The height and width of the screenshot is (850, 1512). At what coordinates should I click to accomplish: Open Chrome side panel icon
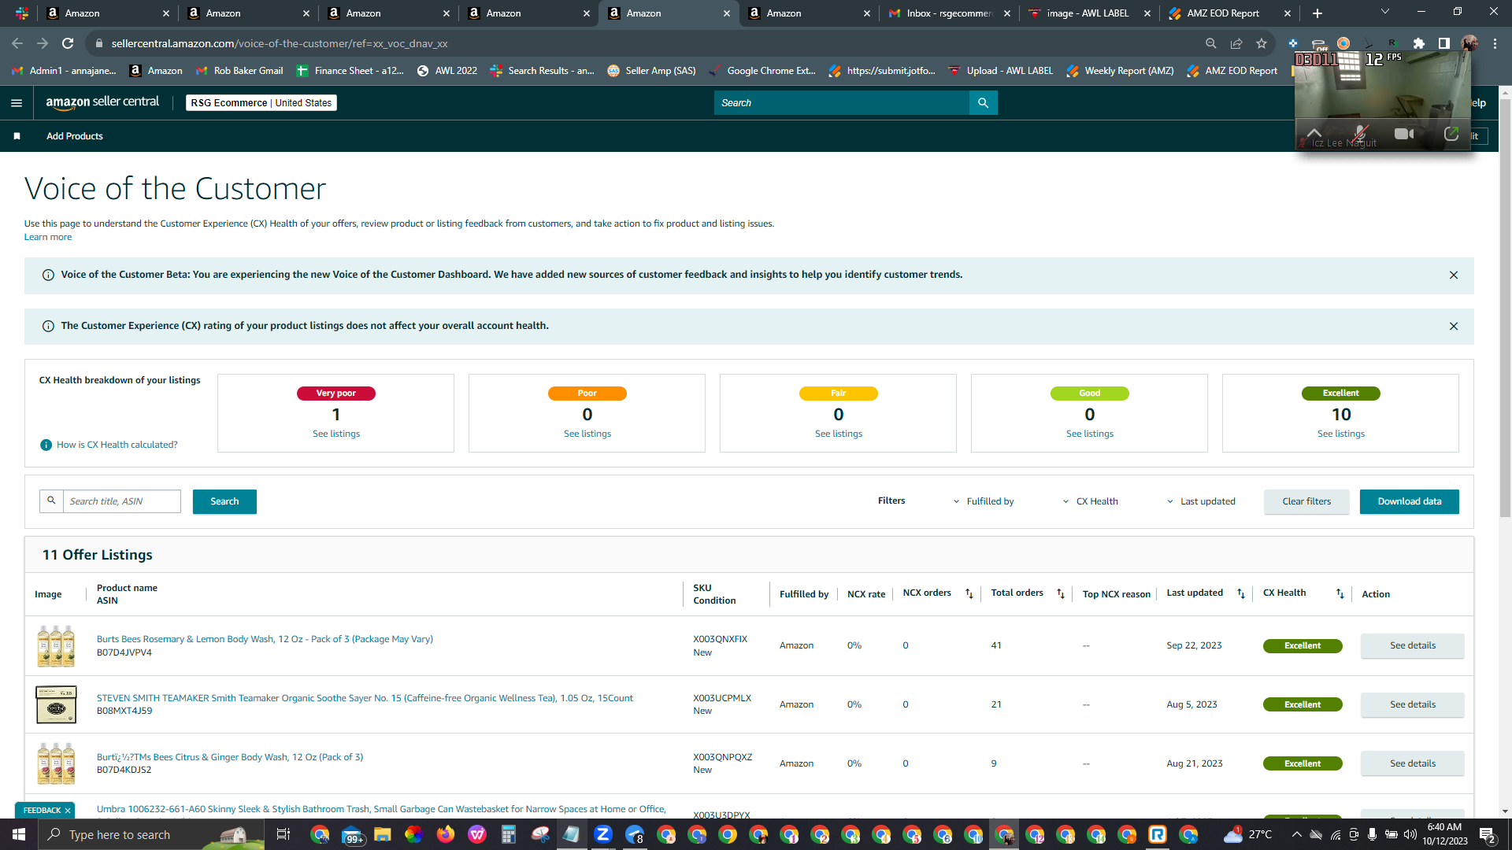1444,44
